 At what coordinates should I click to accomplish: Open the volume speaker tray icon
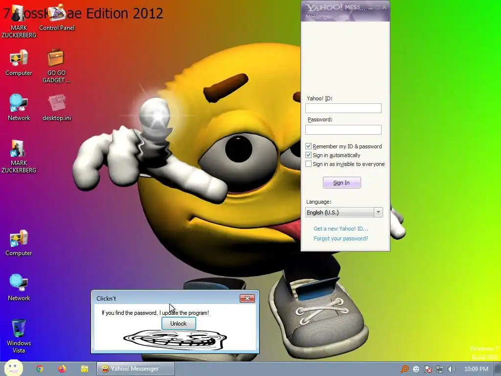[x=452, y=369]
